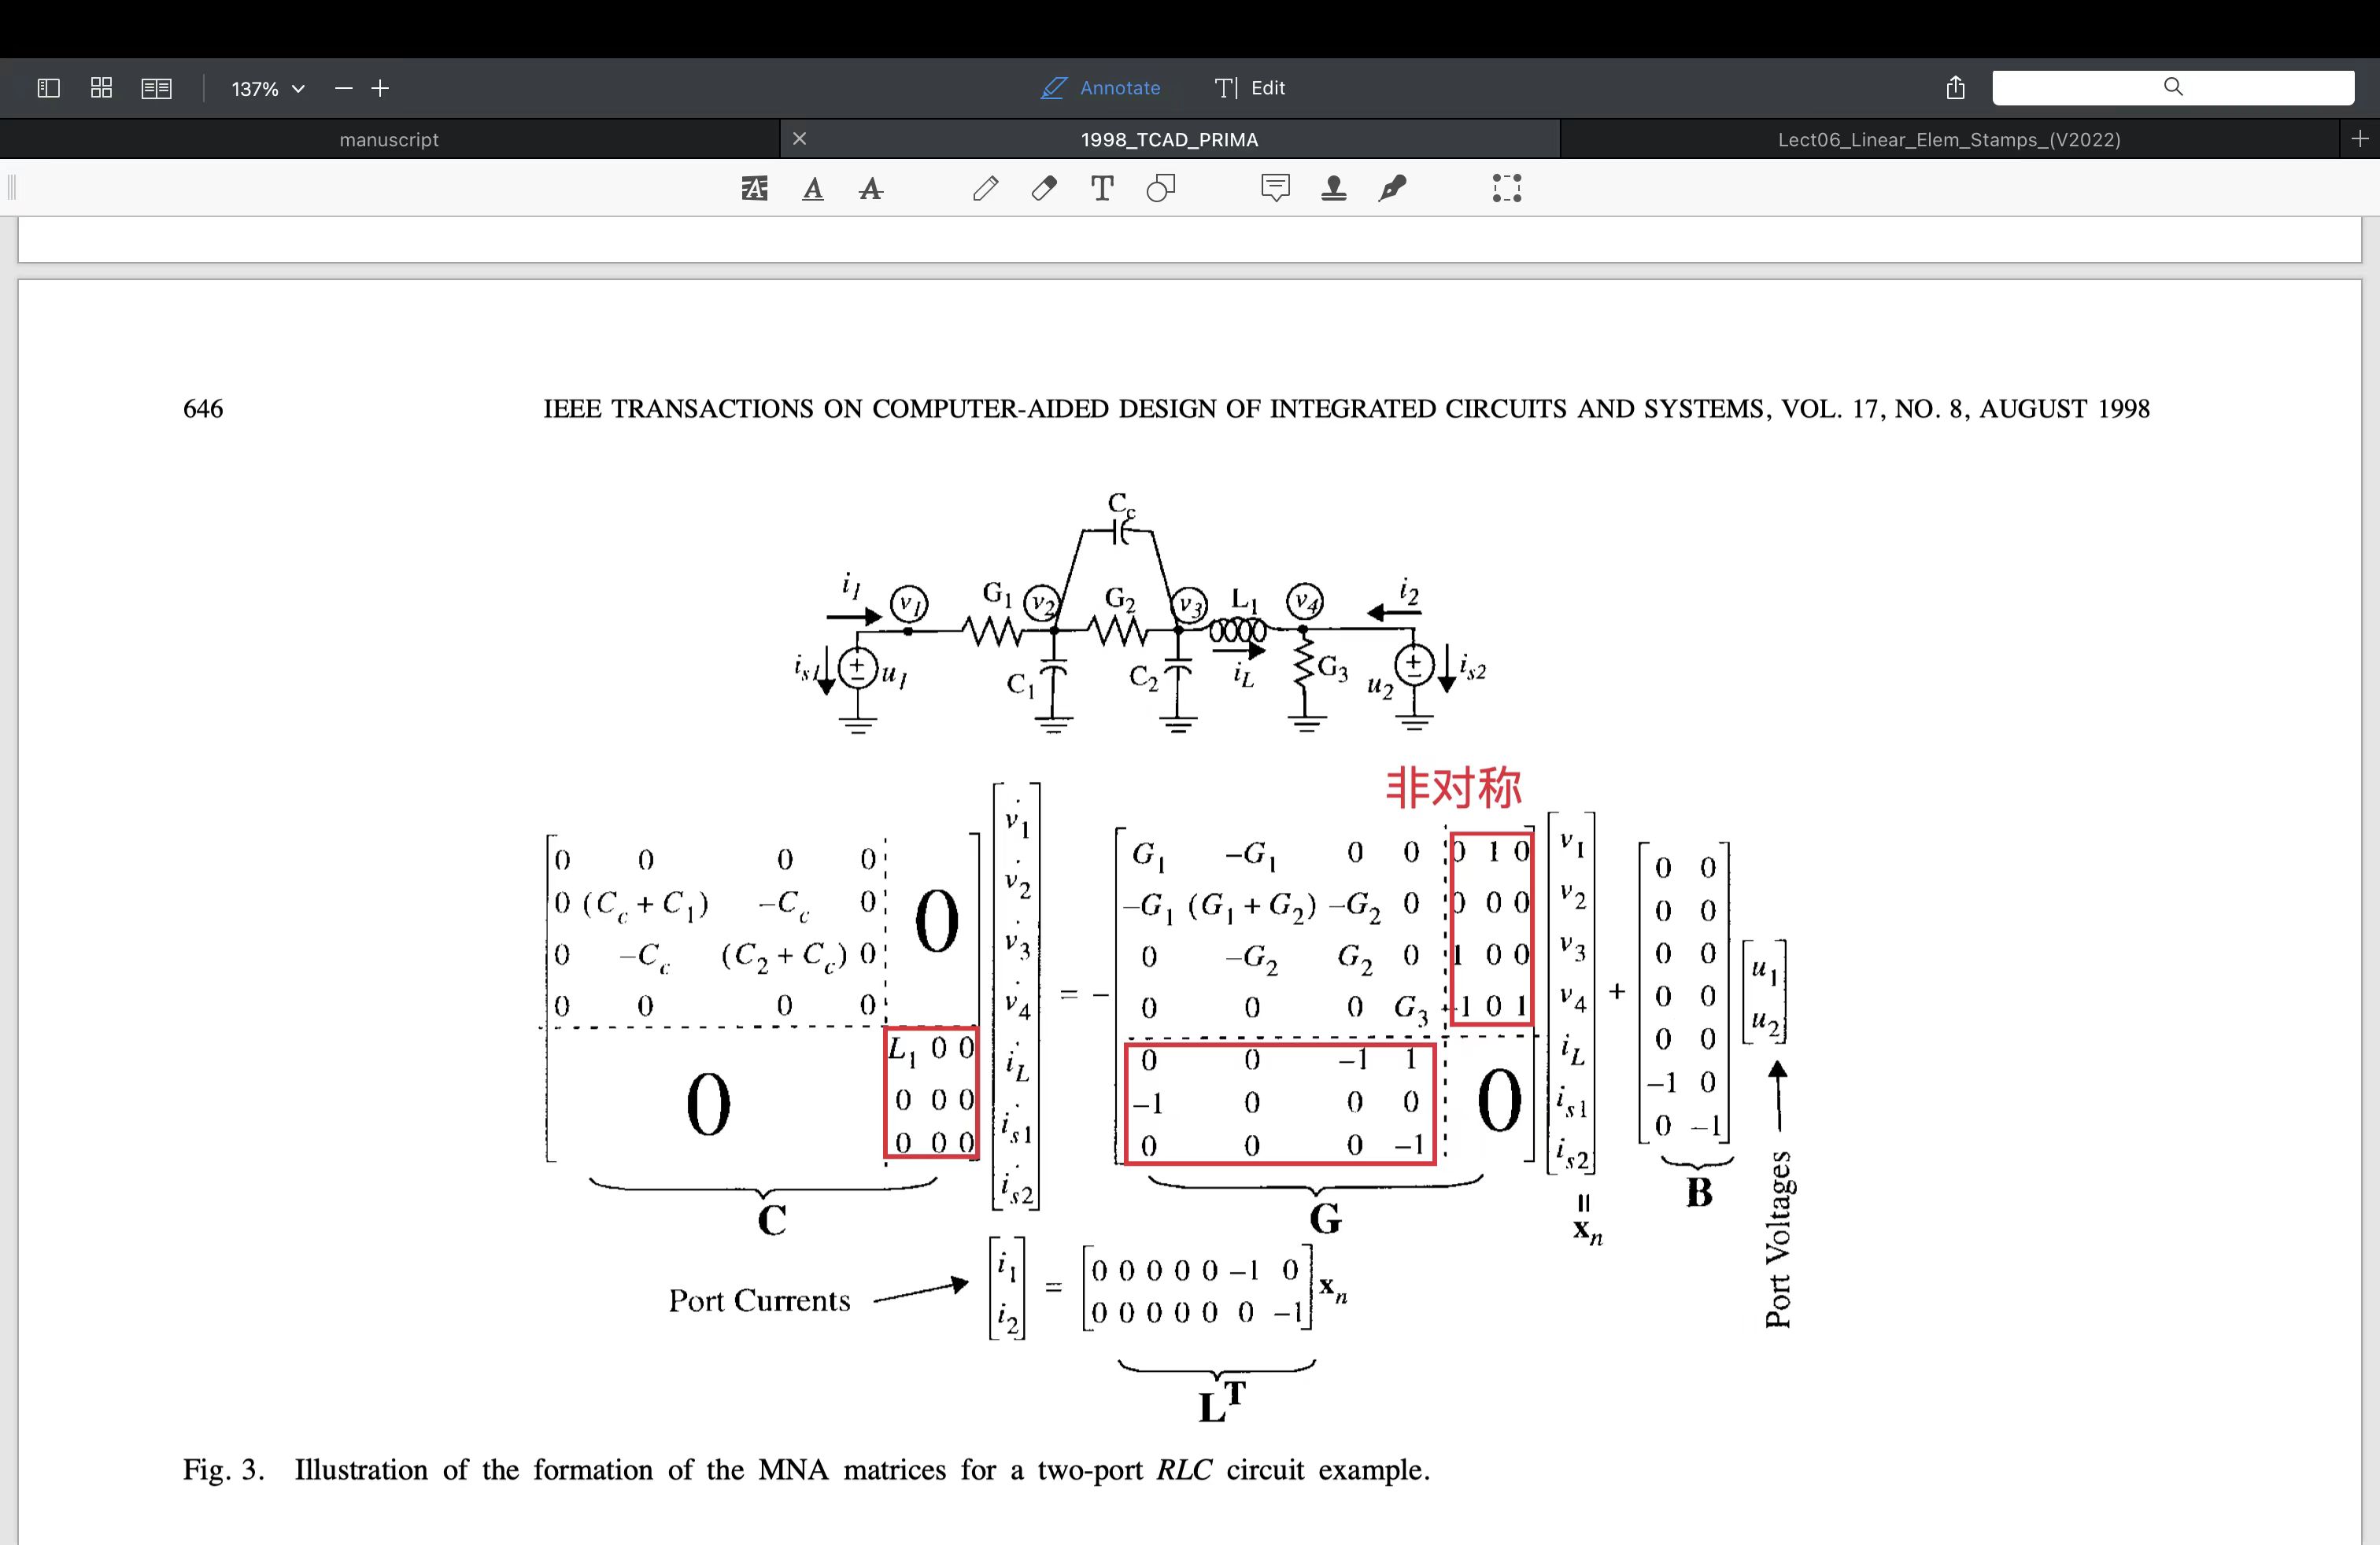Image resolution: width=2380 pixels, height=1545 pixels.
Task: Toggle two-page reading view
Action: tap(156, 88)
